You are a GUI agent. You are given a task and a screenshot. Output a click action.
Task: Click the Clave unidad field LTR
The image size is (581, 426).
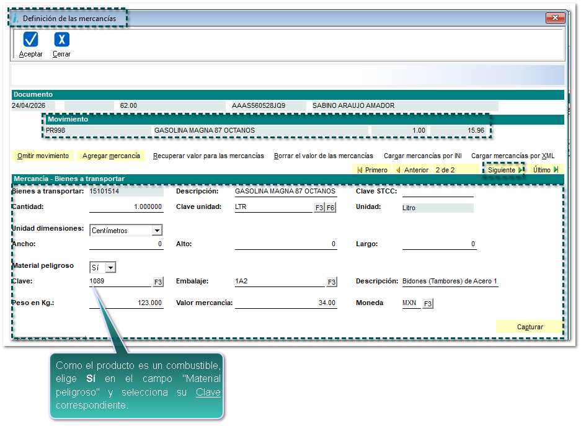tap(274, 206)
